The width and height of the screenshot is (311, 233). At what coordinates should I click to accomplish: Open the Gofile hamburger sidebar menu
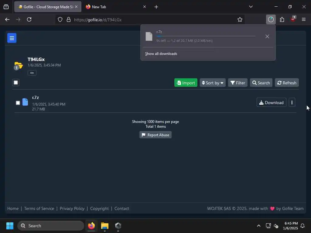click(12, 38)
